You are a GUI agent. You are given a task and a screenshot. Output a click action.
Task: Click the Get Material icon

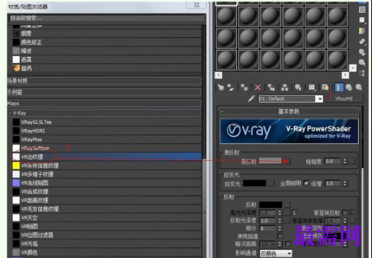[220, 87]
